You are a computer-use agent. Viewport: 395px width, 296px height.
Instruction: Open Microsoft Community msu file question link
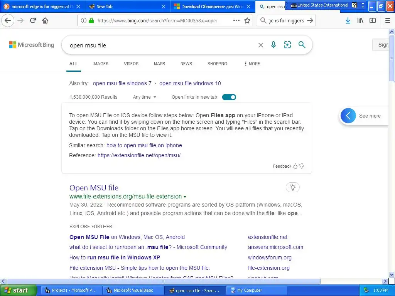pyautogui.click(x=148, y=247)
